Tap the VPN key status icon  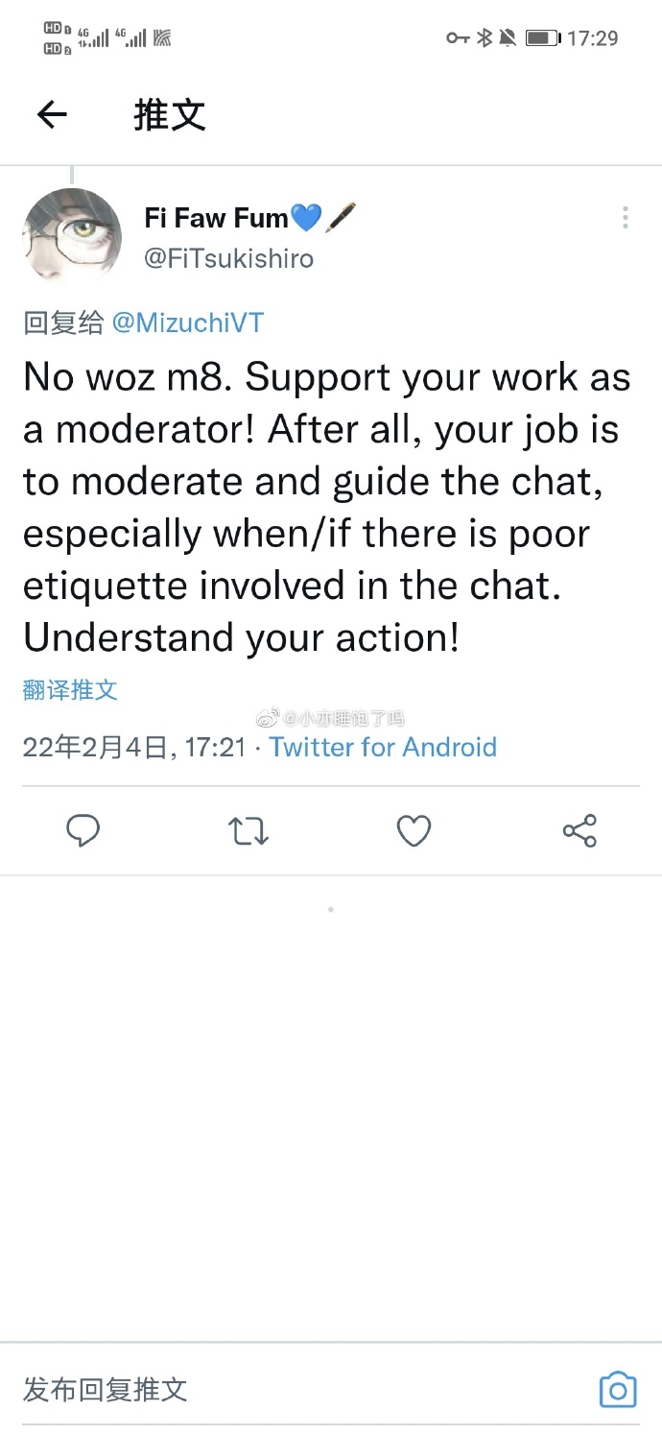pyautogui.click(x=458, y=38)
